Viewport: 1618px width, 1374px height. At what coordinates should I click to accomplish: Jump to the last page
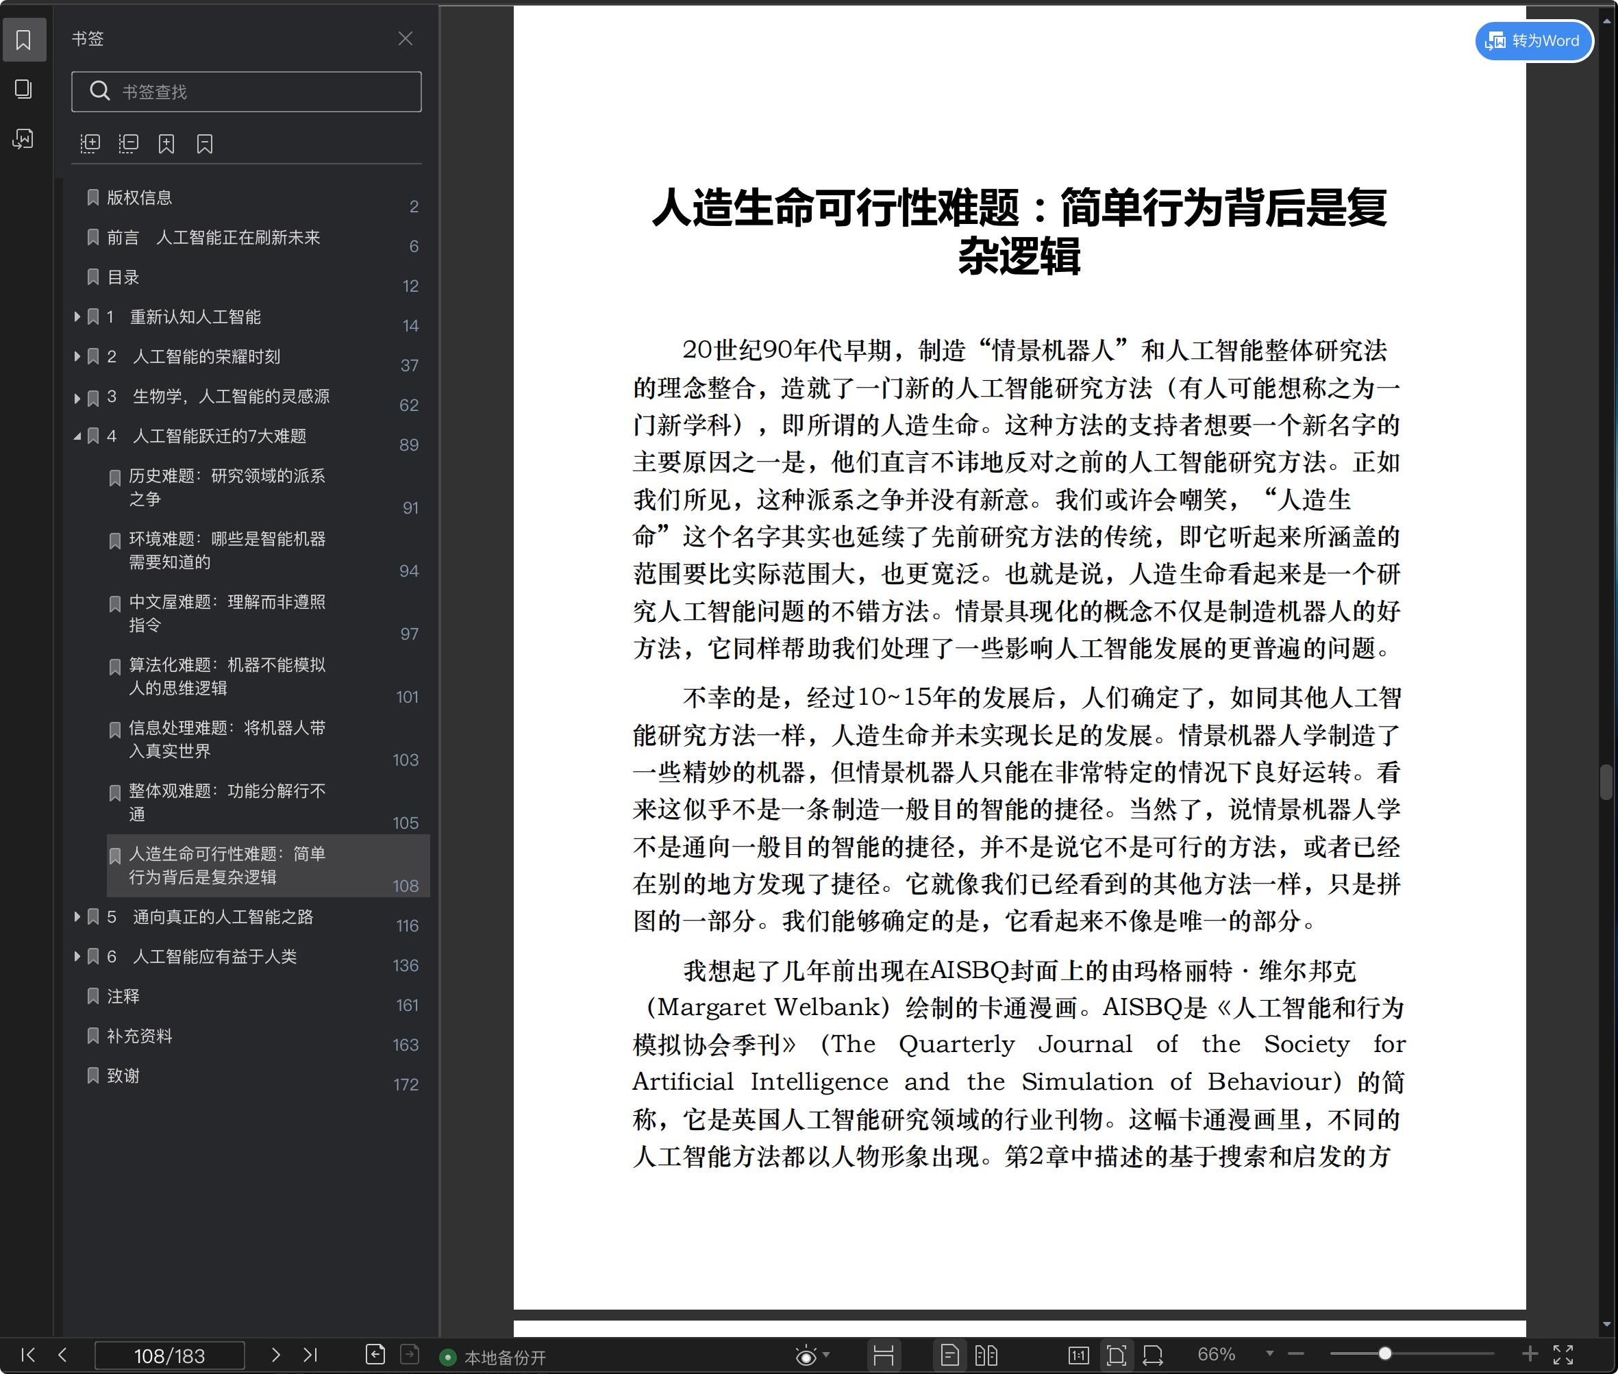pos(310,1355)
